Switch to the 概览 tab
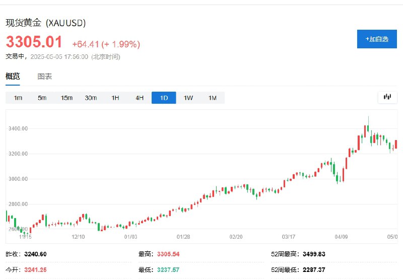This screenshot has width=403, height=280. 13,76
